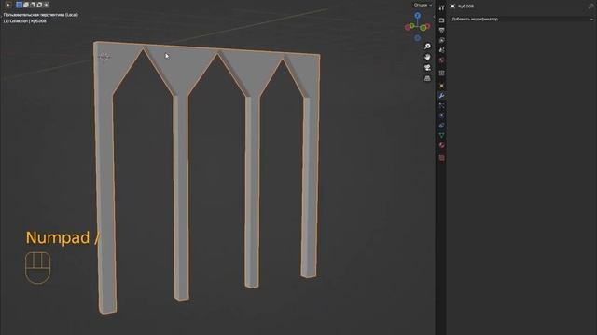Open the World properties tab
Screen dimensions: 597x335
coord(441,60)
